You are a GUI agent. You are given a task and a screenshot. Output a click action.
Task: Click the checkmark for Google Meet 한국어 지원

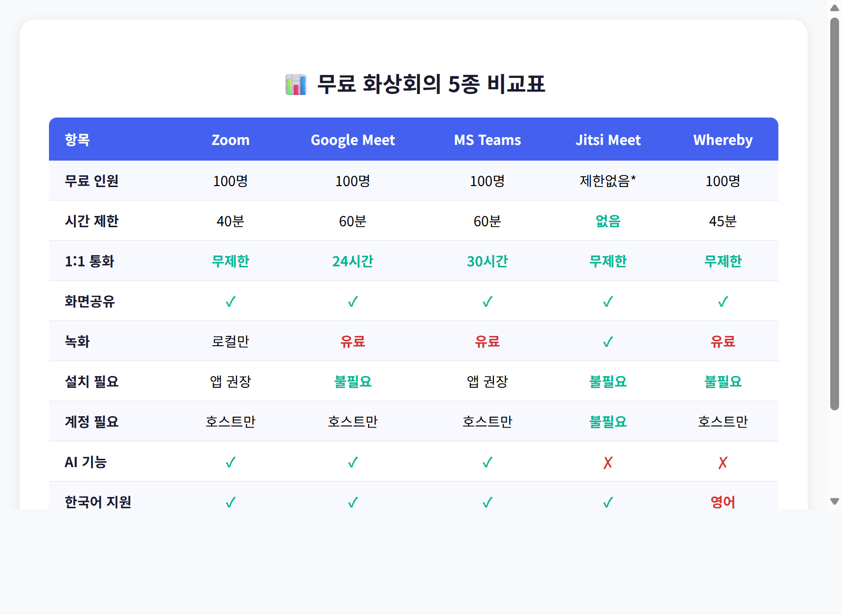352,502
